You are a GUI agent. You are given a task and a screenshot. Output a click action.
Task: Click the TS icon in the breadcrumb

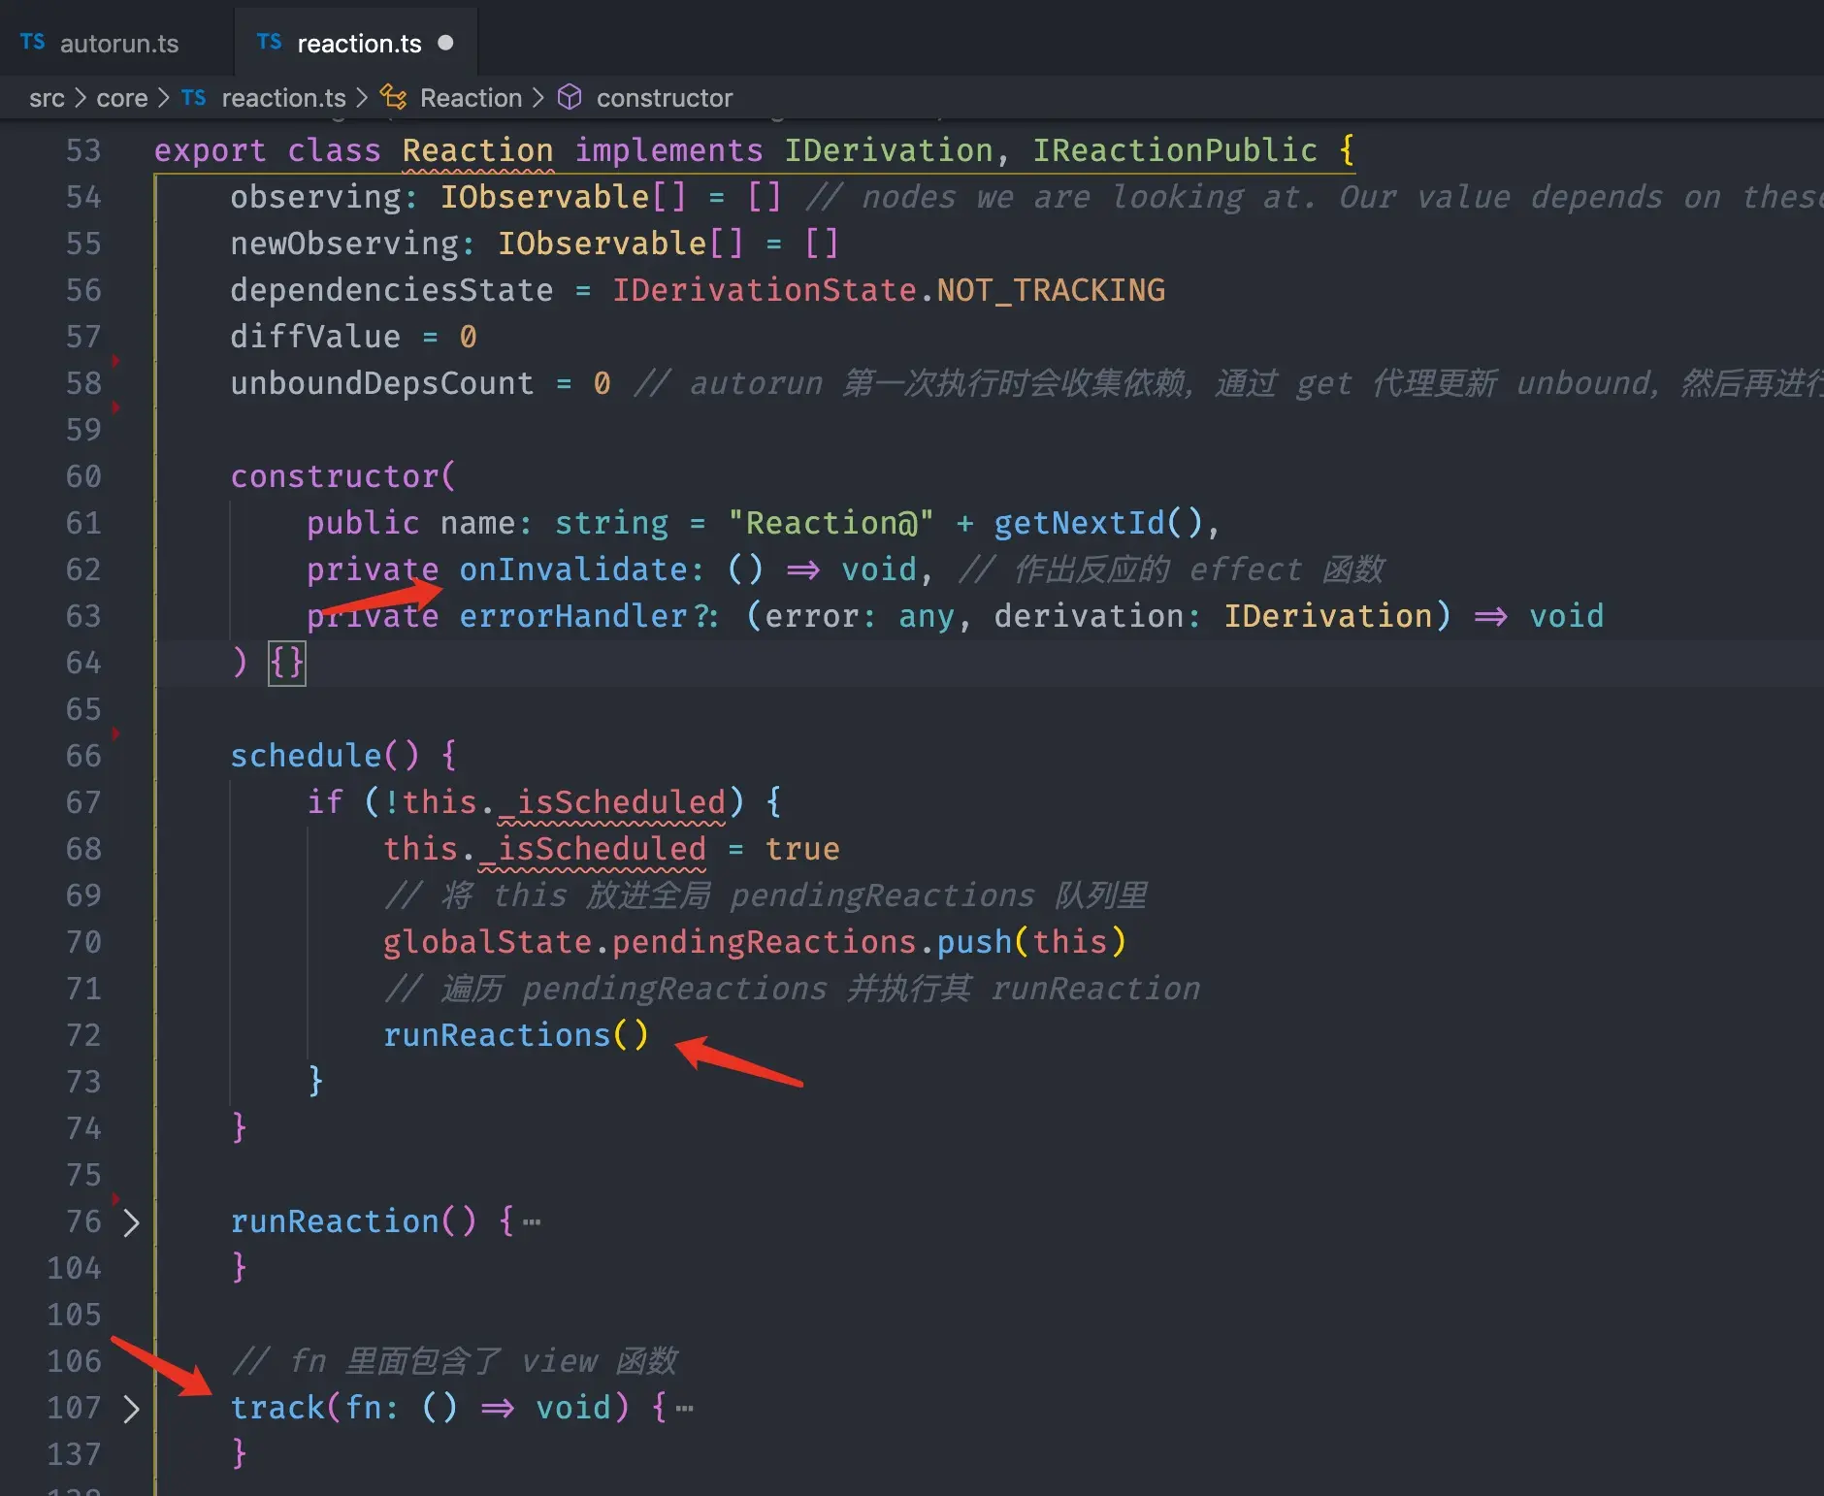(x=194, y=98)
